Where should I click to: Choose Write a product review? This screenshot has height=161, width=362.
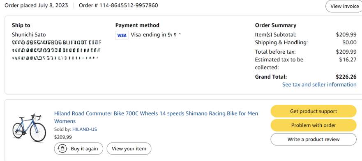(314, 139)
